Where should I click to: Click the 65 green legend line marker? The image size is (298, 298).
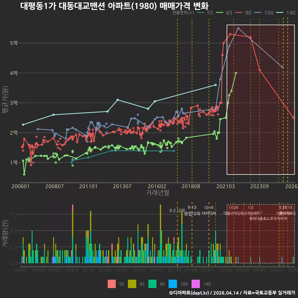tap(220, 13)
